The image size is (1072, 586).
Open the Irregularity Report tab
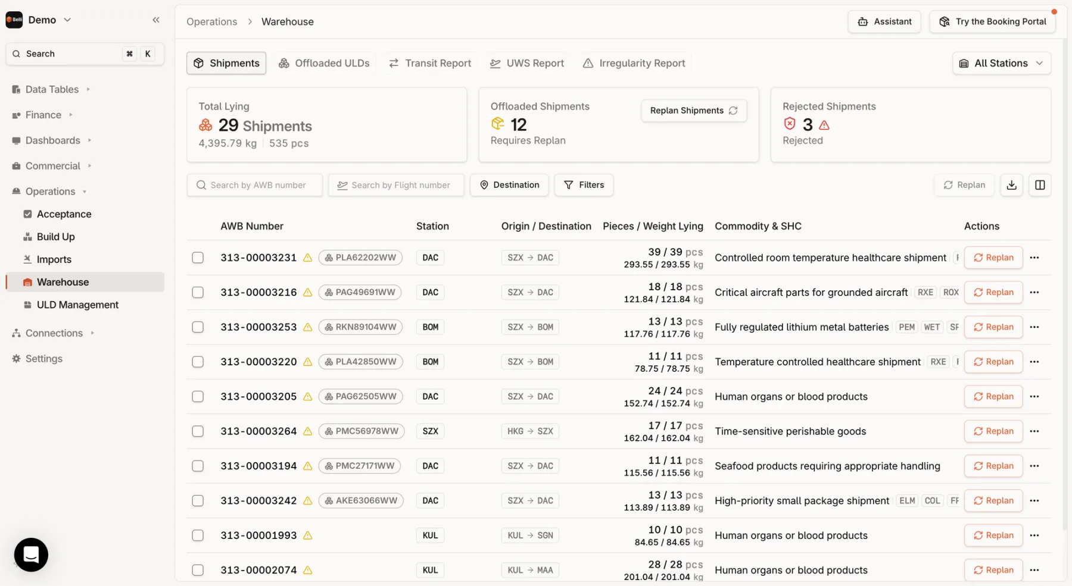(x=634, y=63)
